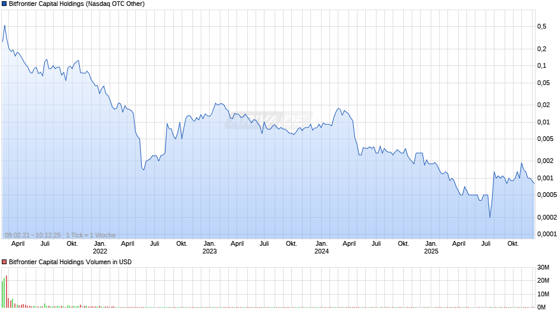Screen dimensions: 560x313
Task: Click the 0,02 price axis label
Action: (x=543, y=105)
